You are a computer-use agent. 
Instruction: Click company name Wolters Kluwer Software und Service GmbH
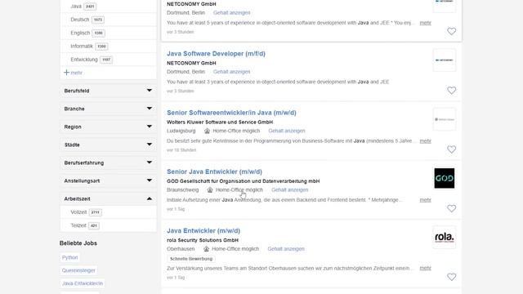(220, 122)
